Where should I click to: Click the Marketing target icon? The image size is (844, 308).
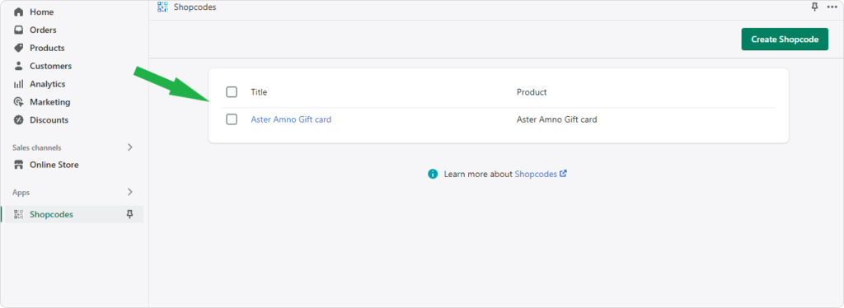coord(19,102)
